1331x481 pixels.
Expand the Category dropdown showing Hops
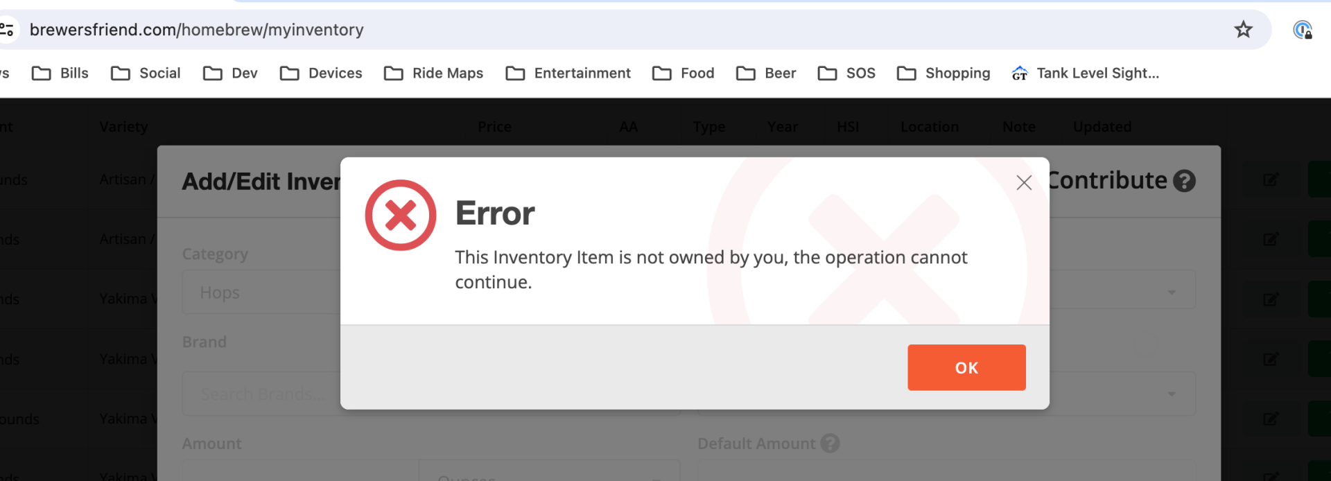(x=261, y=292)
